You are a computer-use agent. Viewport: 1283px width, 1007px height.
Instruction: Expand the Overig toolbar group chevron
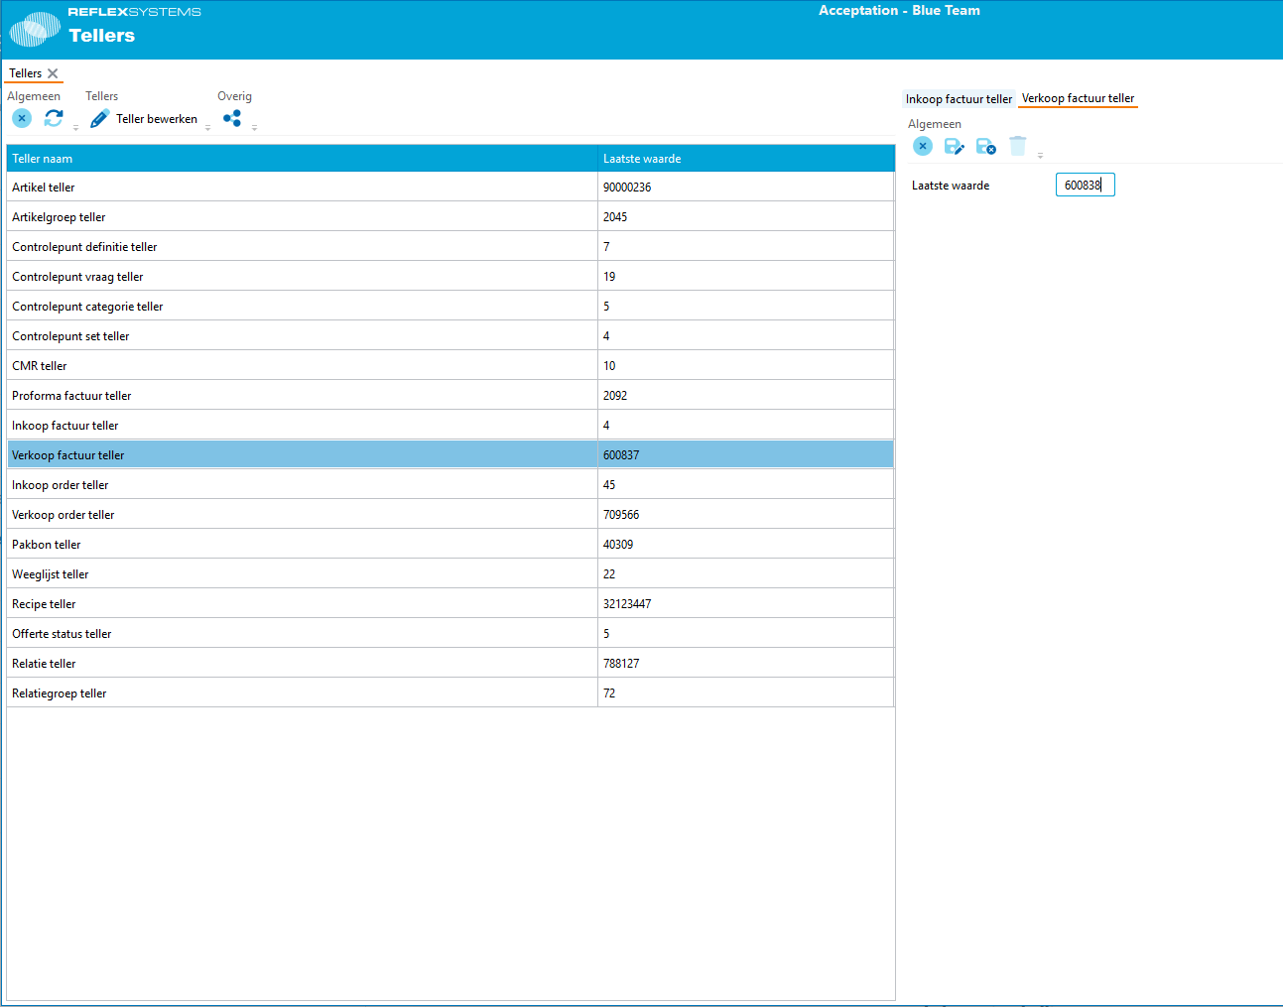coord(254,127)
